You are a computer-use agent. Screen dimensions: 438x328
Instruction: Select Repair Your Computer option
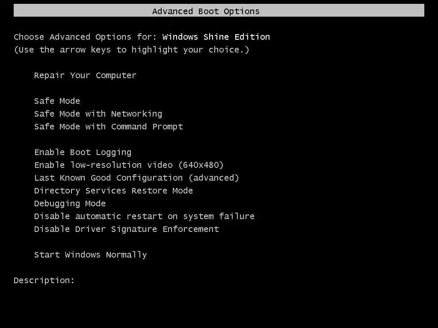tap(85, 76)
